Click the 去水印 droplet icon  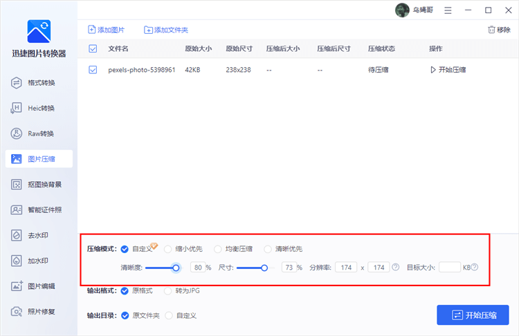pyautogui.click(x=16, y=235)
